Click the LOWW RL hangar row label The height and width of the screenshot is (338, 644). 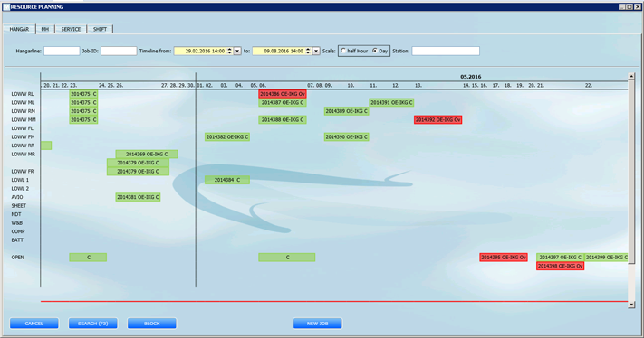(x=23, y=94)
